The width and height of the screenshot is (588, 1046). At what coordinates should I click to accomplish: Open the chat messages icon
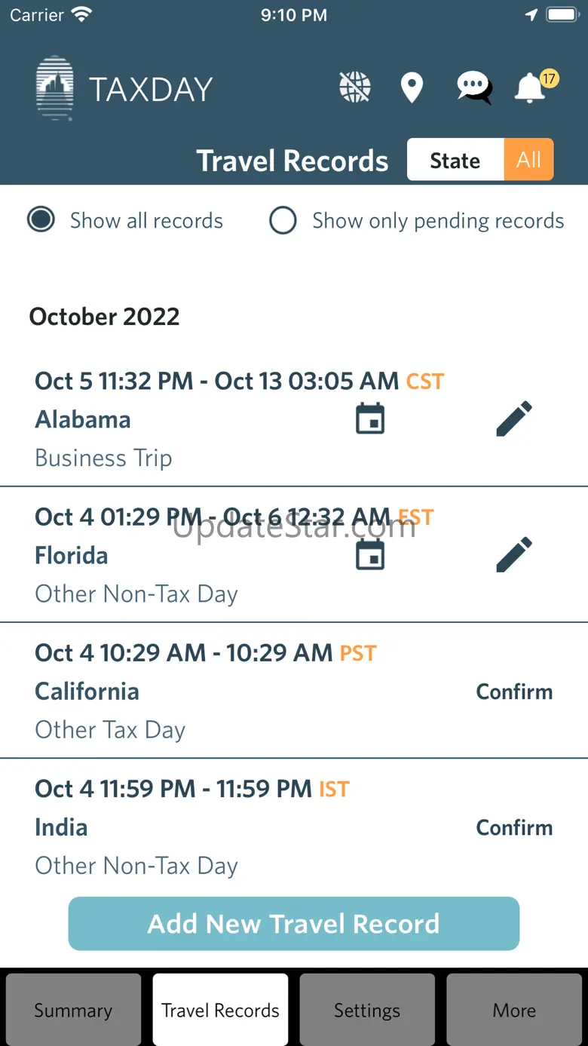474,88
